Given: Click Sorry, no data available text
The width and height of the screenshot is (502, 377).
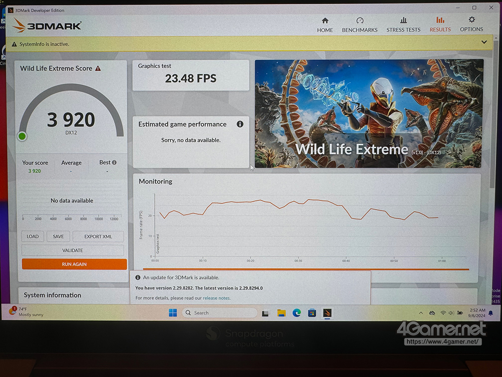Looking at the screenshot, I should (x=191, y=140).
